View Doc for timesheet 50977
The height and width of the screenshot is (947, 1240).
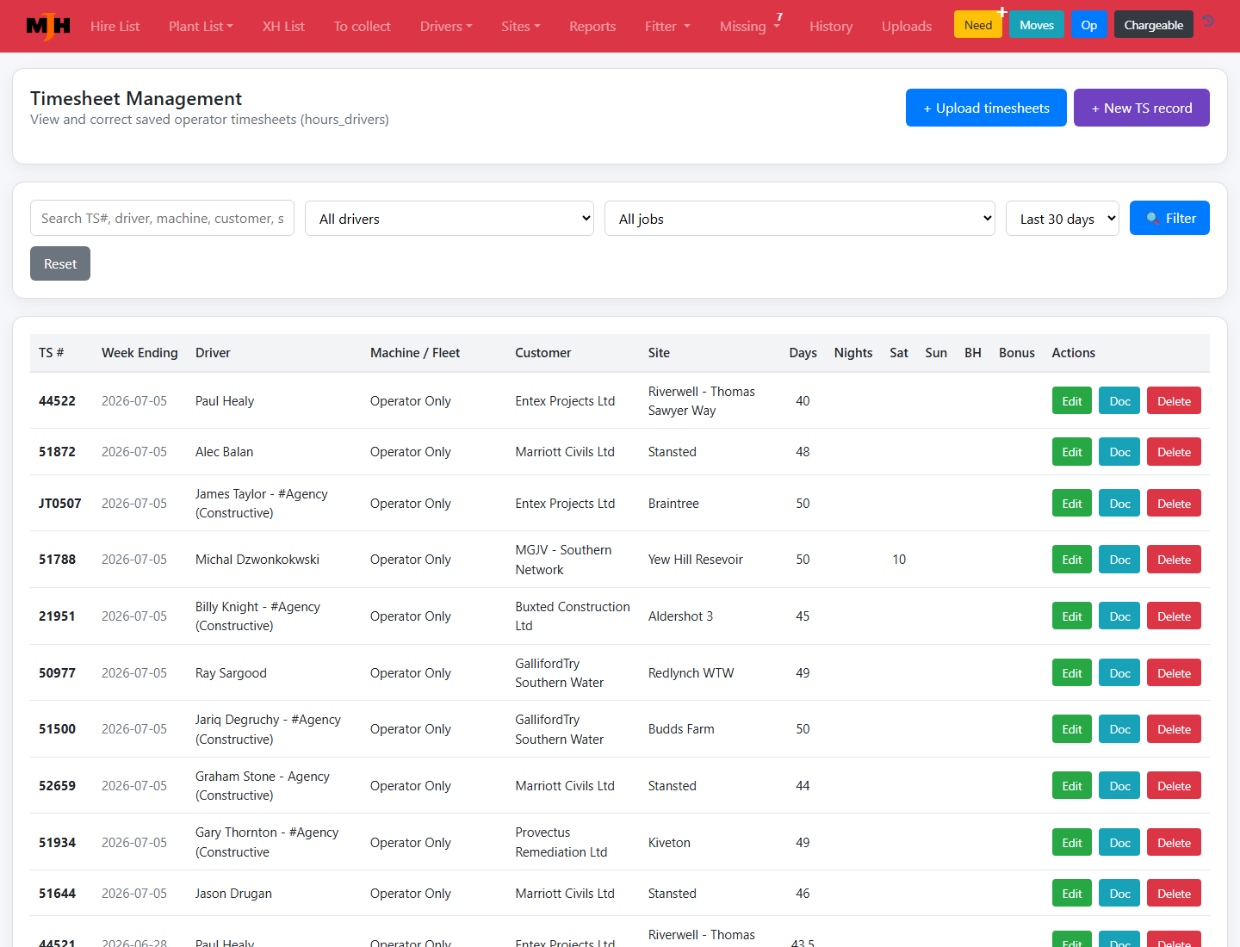[x=1120, y=673]
